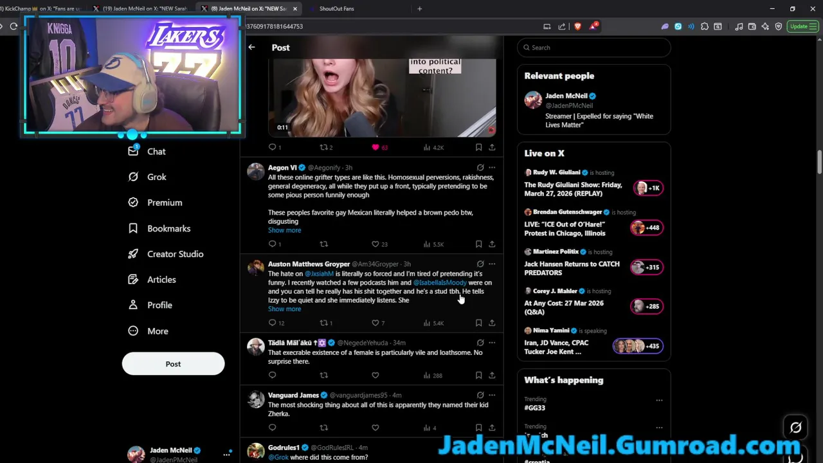Reply to Aegon VI's post
The width and height of the screenshot is (823, 463).
click(273, 244)
